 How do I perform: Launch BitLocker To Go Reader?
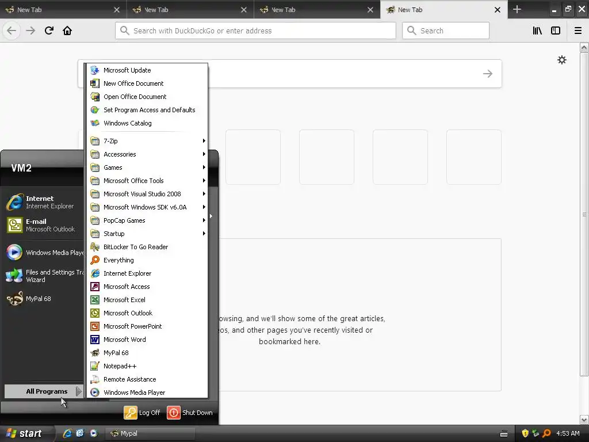click(147, 247)
